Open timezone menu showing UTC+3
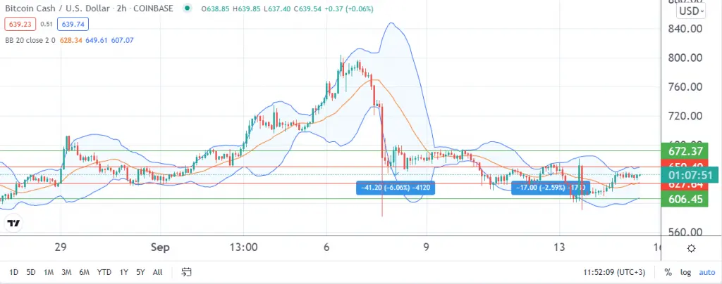This screenshot has height=284, width=722. pos(614,272)
